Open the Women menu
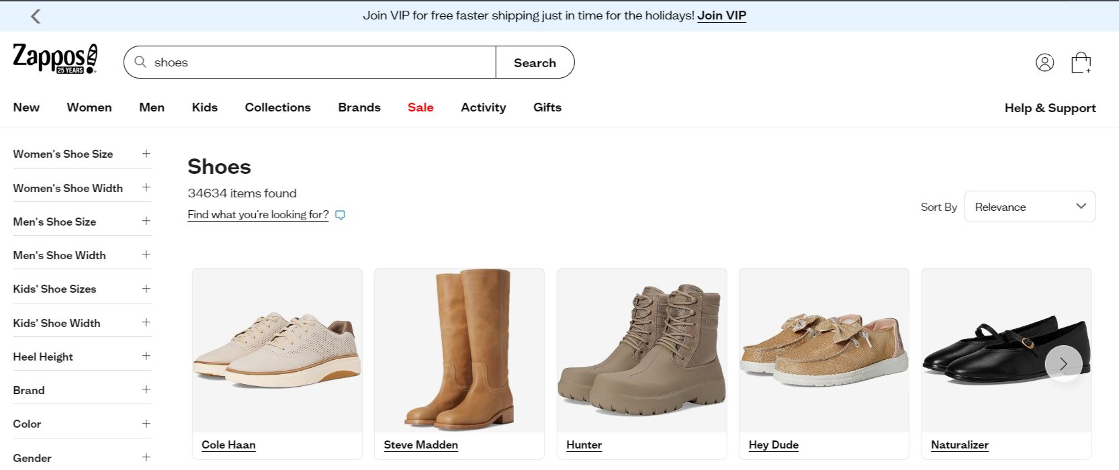Image resolution: width=1119 pixels, height=470 pixels. 89,107
